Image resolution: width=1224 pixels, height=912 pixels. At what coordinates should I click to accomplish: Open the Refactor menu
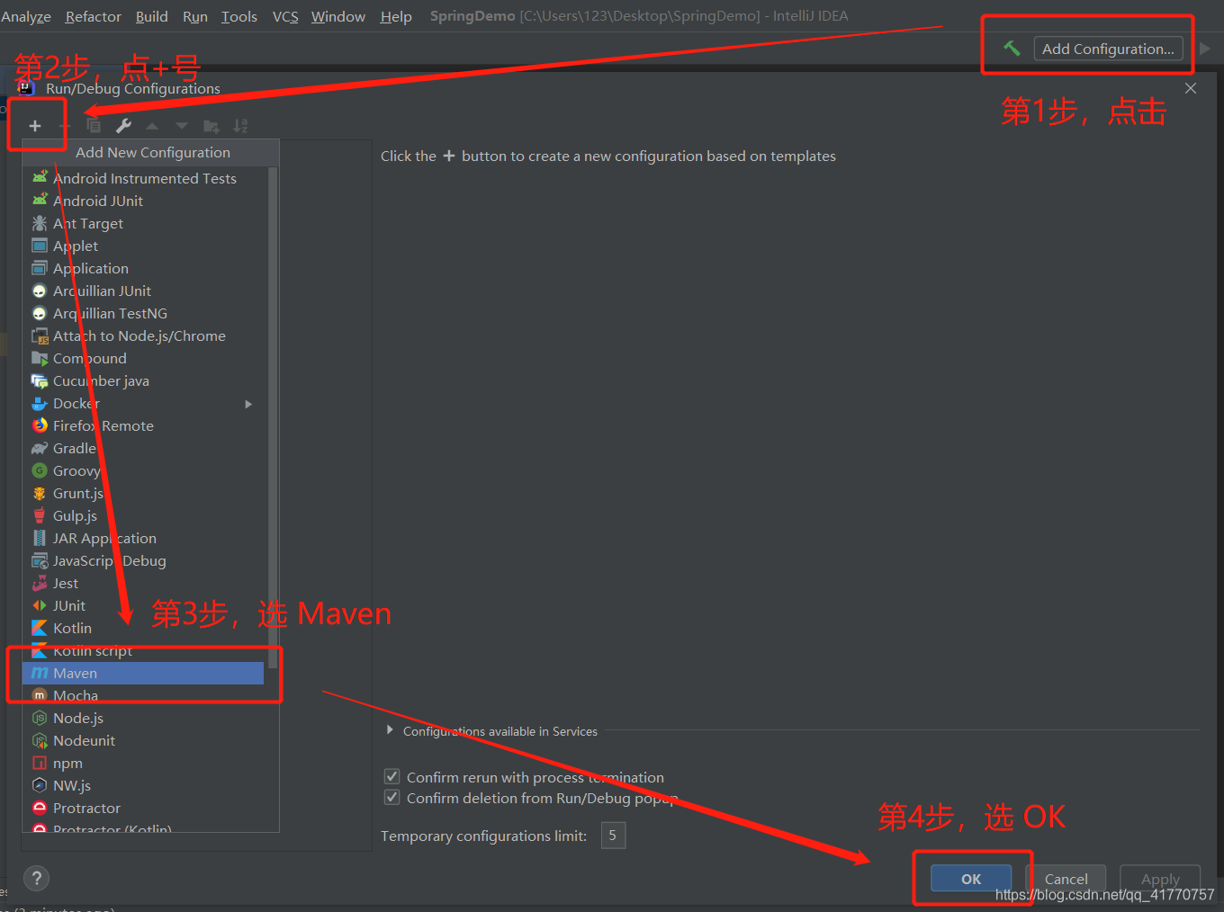[x=94, y=16]
